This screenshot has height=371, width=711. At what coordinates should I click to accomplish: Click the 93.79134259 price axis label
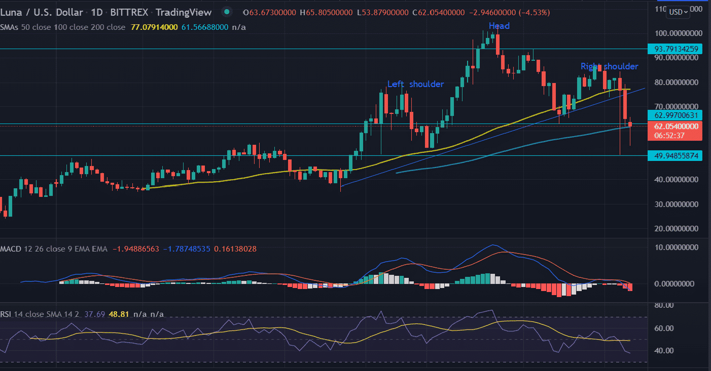click(x=675, y=49)
